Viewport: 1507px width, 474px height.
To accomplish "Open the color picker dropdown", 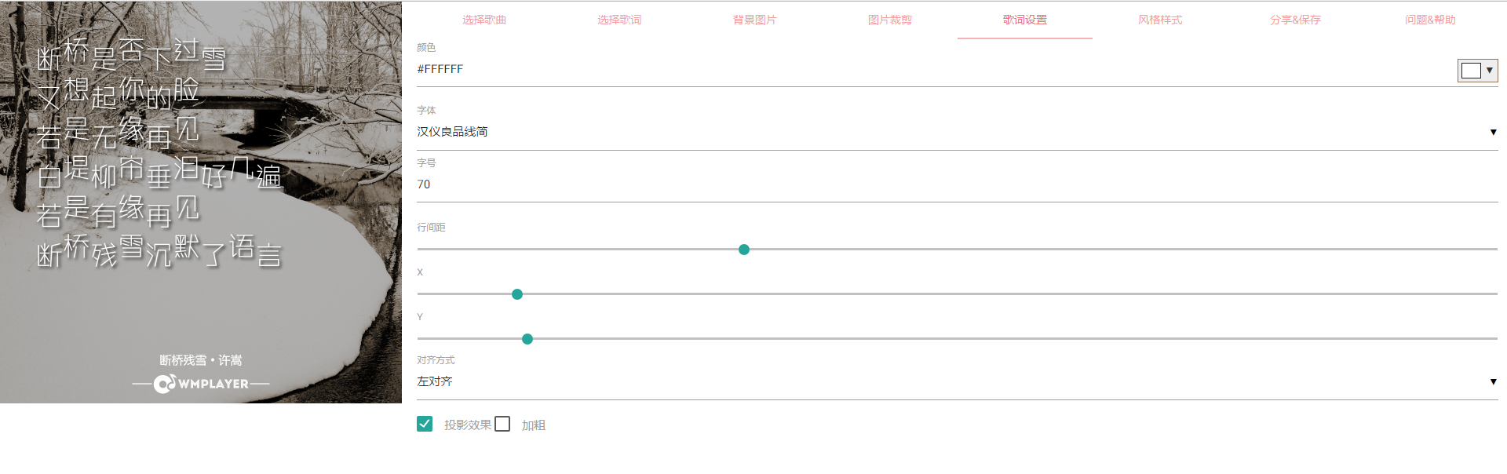I will [x=1491, y=70].
